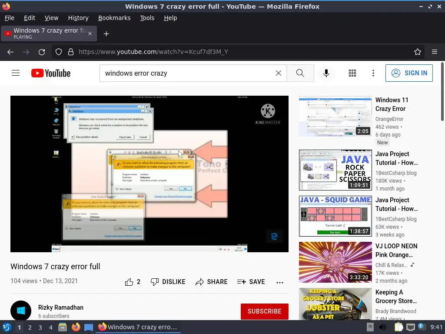Click the SIGN IN button

click(x=408, y=73)
